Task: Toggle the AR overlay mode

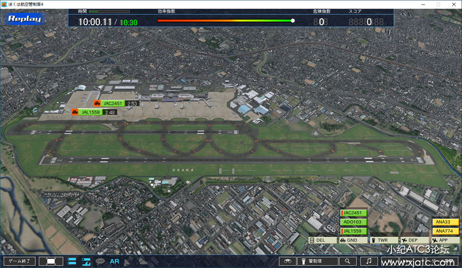Action: (x=114, y=261)
